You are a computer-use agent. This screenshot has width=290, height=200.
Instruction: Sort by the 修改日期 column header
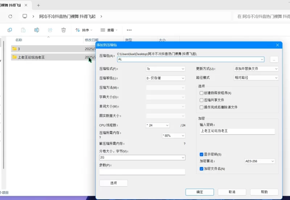(x=91, y=40)
